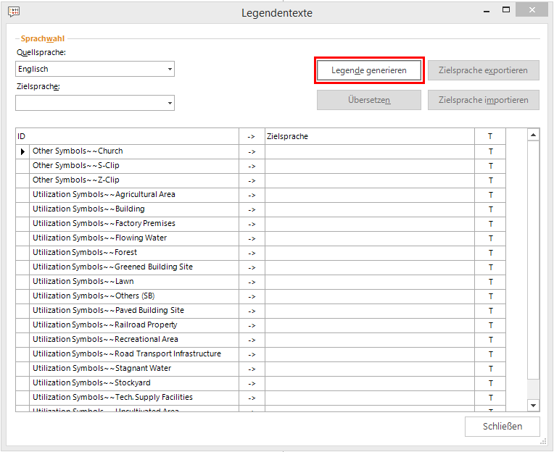Click arrow cell in Building row
554x452 pixels.
(x=252, y=209)
